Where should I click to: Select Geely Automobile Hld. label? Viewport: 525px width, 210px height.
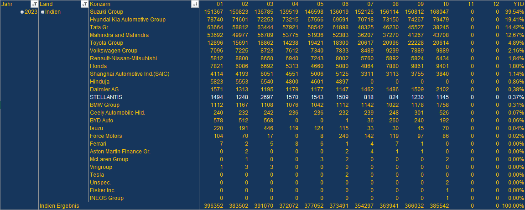coord(118,113)
